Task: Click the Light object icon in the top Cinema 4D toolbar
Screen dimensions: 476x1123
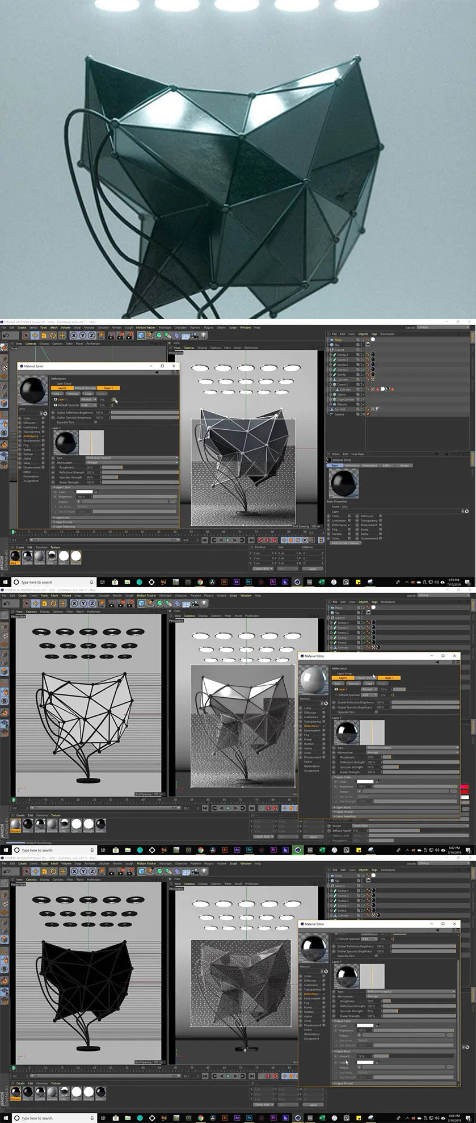Action: click(x=204, y=336)
